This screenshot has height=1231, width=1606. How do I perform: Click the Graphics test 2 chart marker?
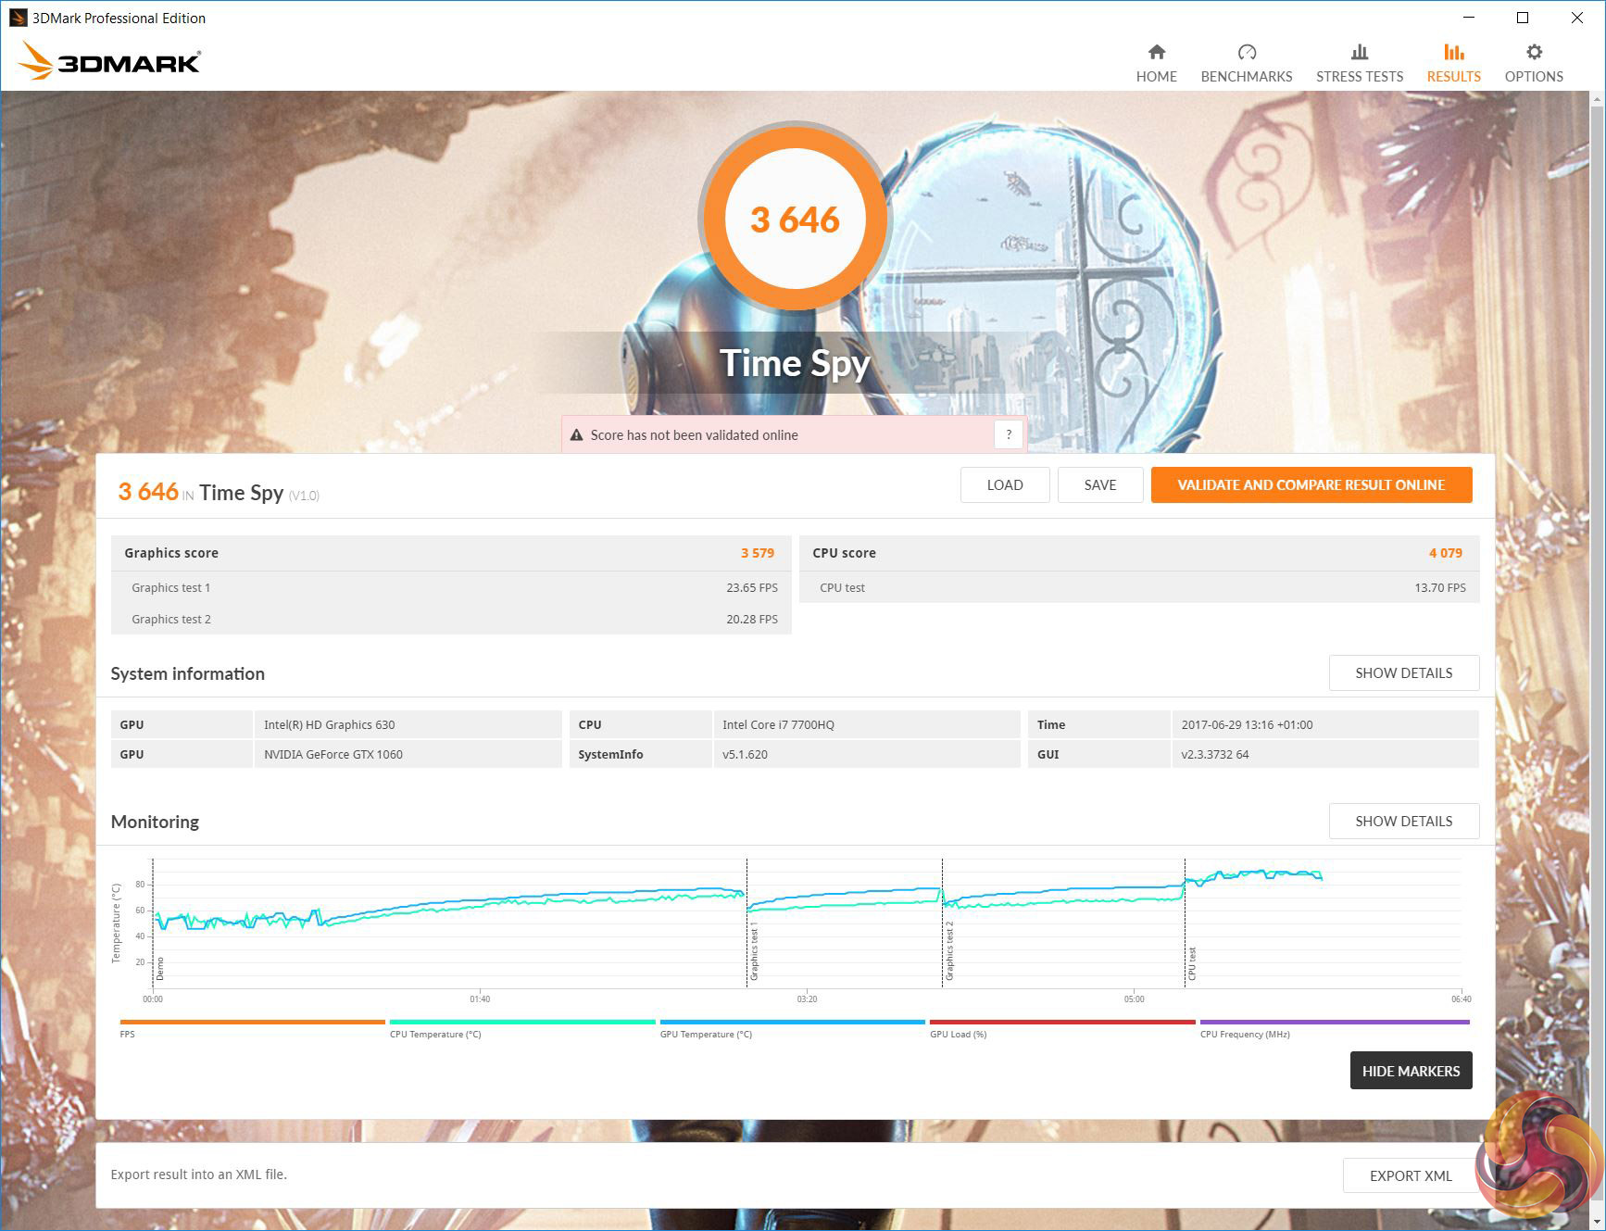point(949,951)
